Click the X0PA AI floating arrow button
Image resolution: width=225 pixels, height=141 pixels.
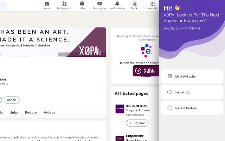146,70
